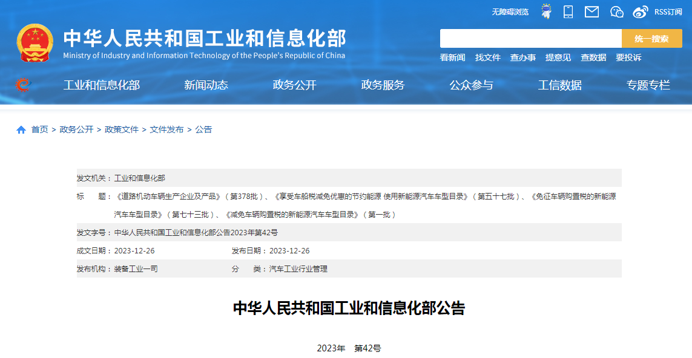
Task: Open 查办事 quick link
Action: point(523,57)
